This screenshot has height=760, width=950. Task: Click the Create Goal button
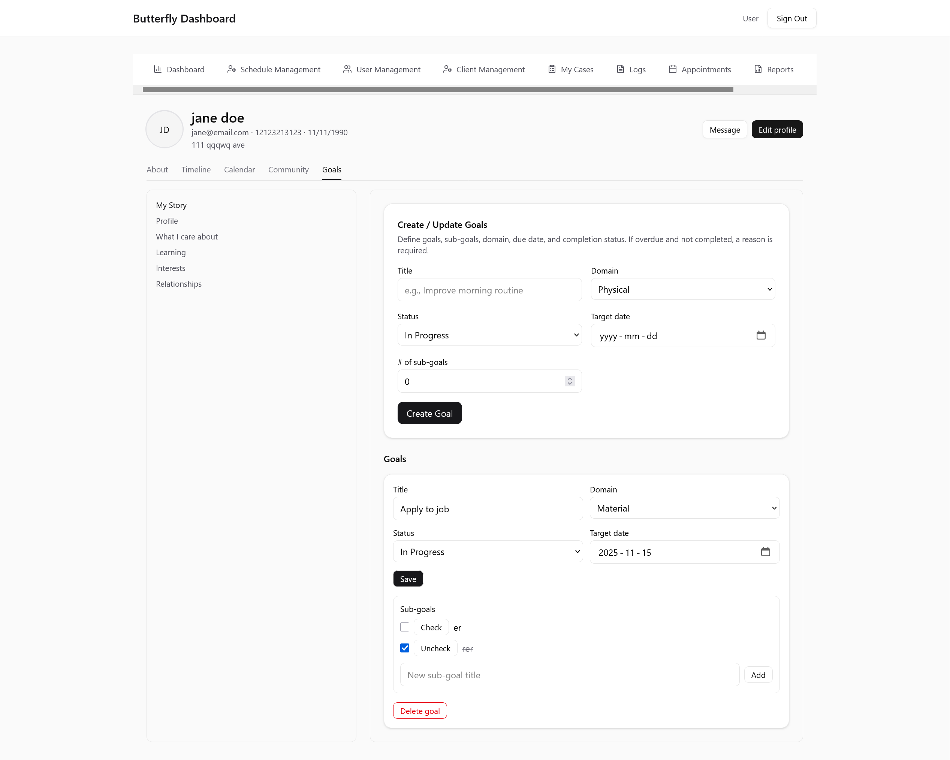pyautogui.click(x=429, y=413)
